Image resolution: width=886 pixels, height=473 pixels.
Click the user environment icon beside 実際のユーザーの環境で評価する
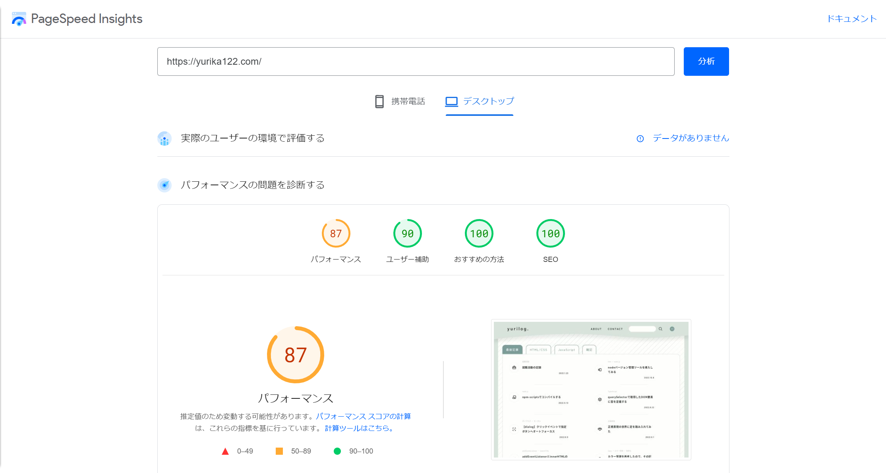[x=164, y=138]
